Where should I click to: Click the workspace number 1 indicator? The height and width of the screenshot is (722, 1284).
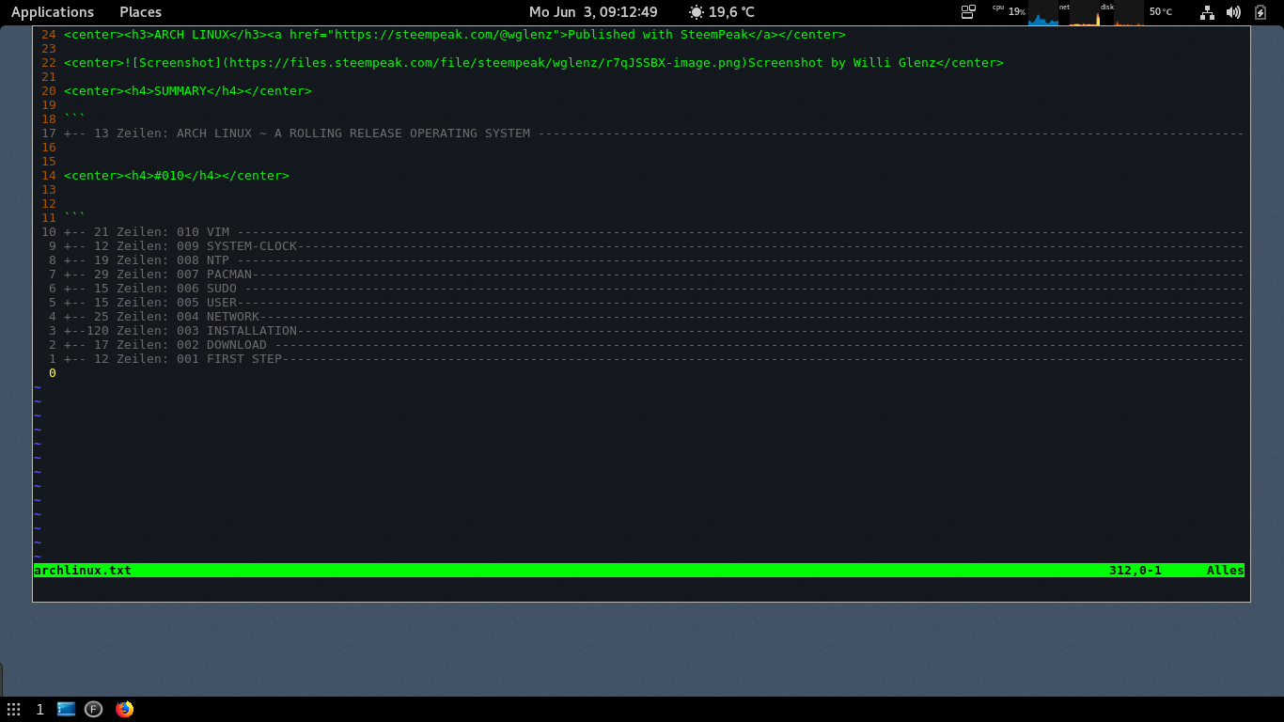click(39, 709)
